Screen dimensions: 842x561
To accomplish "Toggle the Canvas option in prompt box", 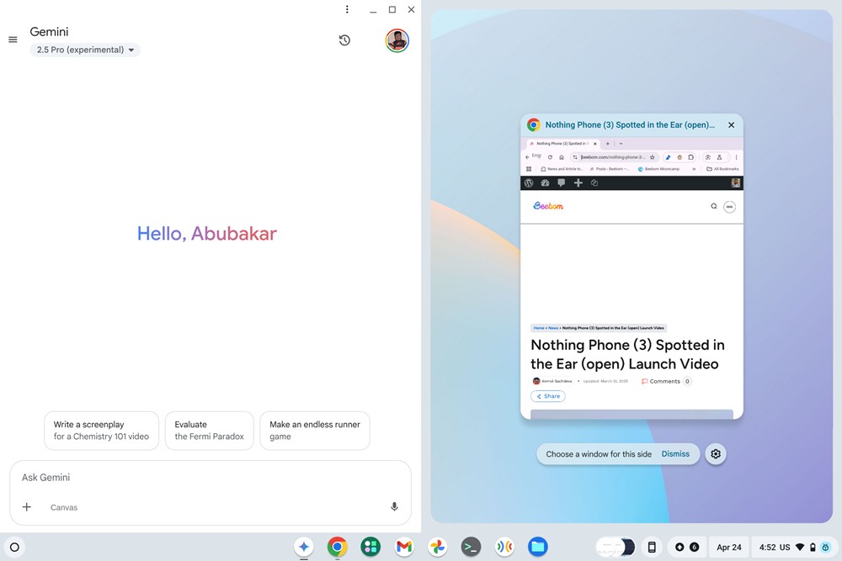I will coord(64,507).
